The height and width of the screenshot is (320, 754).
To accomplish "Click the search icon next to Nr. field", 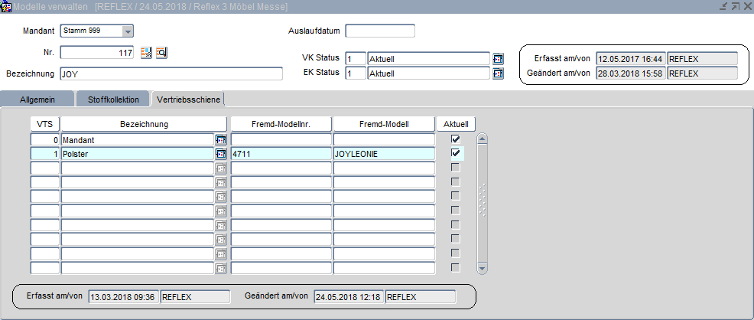I will coord(161,53).
